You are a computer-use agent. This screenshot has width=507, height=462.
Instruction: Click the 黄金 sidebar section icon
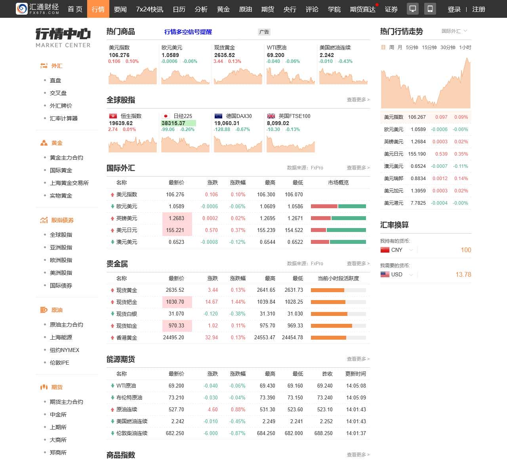pos(44,143)
